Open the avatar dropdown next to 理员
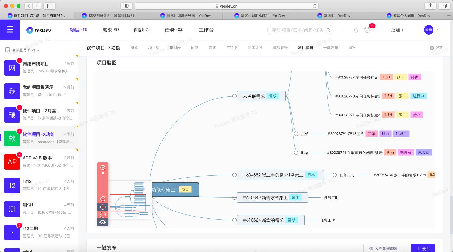The width and height of the screenshot is (453, 252). point(438,30)
